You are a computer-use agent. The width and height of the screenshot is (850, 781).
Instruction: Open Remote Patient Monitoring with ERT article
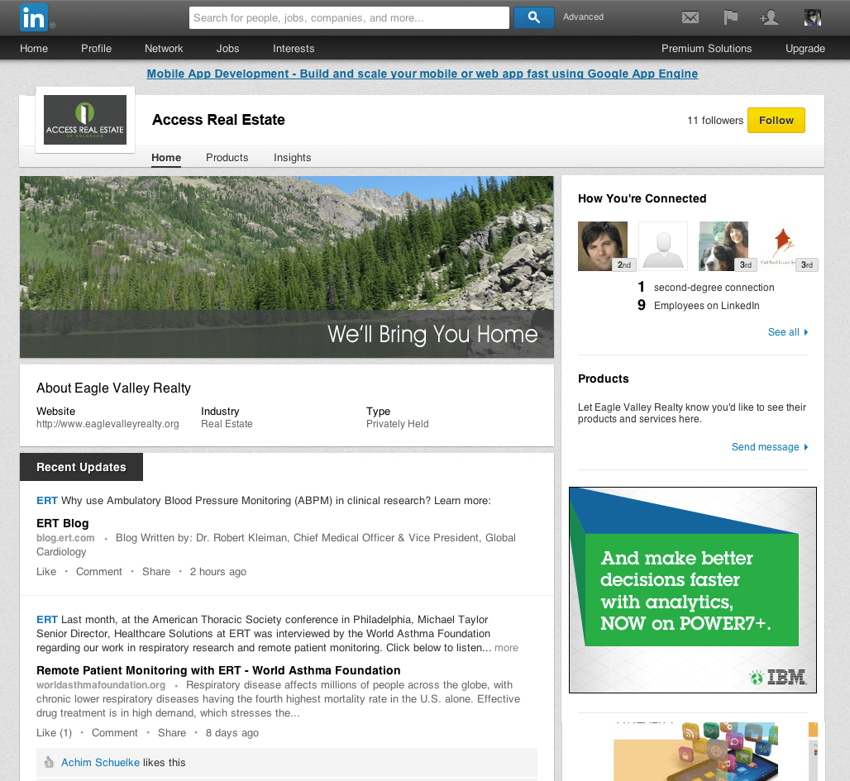click(218, 670)
